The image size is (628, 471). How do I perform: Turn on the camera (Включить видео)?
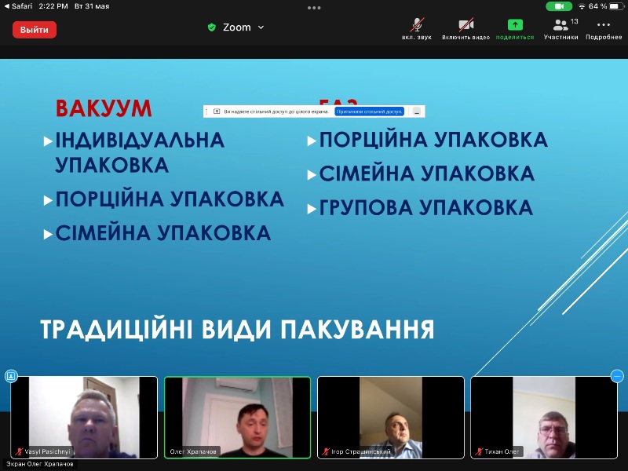tap(466, 29)
